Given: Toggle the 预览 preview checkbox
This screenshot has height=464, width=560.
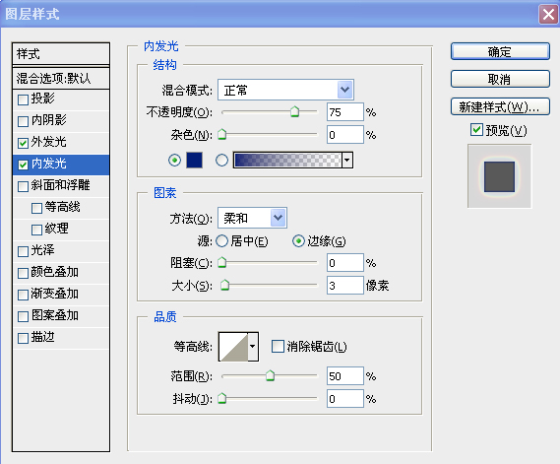Looking at the screenshot, I should pyautogui.click(x=476, y=130).
